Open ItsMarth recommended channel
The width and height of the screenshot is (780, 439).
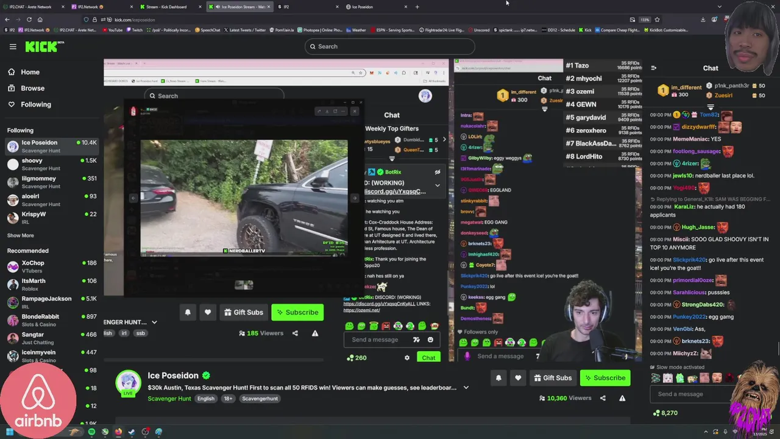coord(52,284)
